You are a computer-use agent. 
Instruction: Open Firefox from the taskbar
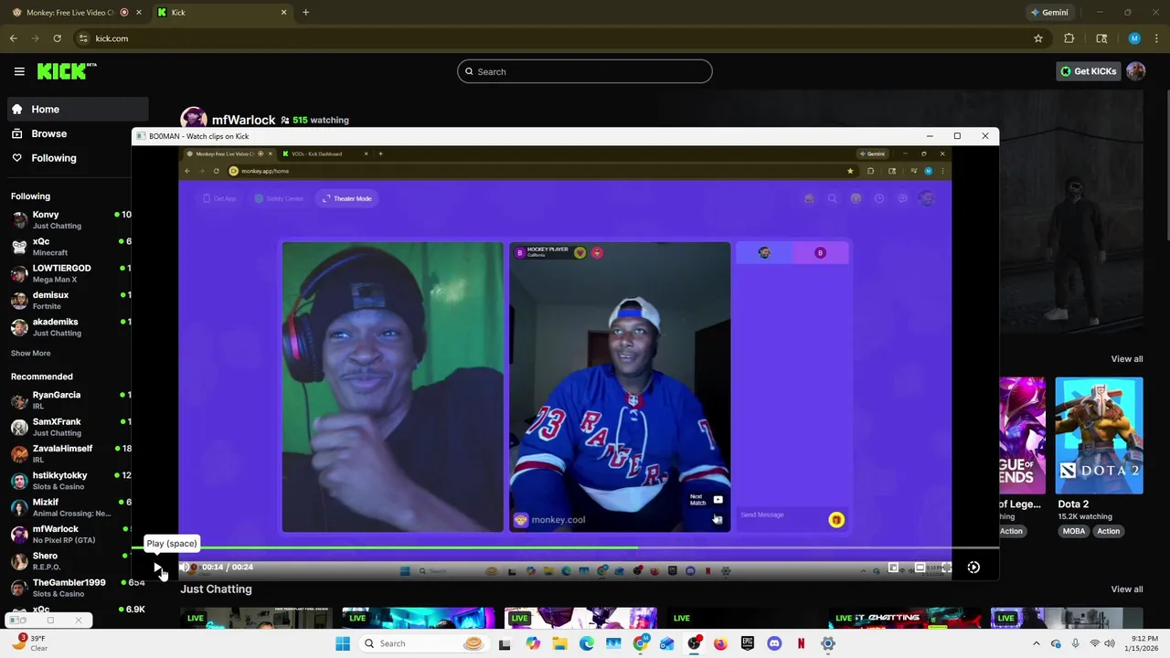pos(720,643)
